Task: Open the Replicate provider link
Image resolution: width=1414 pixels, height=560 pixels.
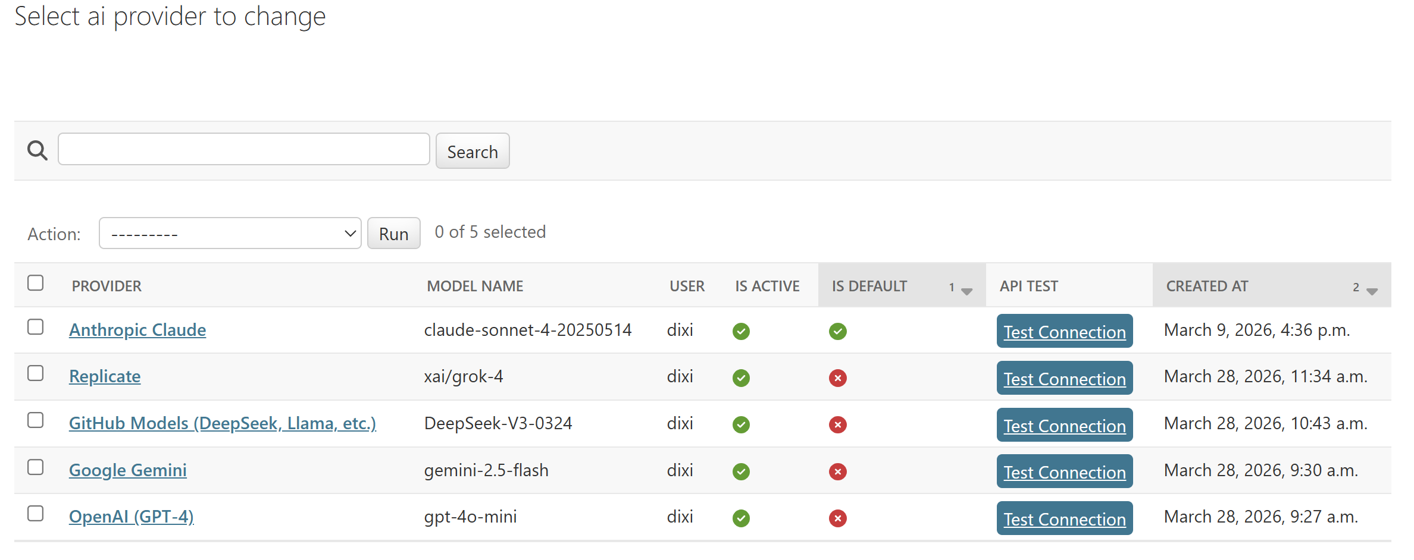Action: click(105, 376)
